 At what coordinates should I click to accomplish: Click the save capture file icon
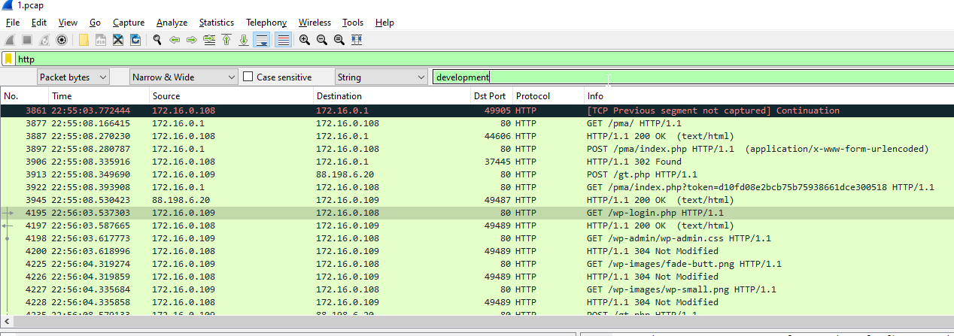[x=101, y=40]
